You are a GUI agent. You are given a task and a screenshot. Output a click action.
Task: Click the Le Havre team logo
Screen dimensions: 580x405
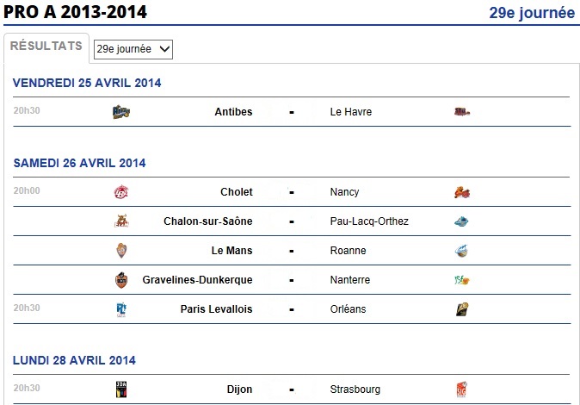462,111
